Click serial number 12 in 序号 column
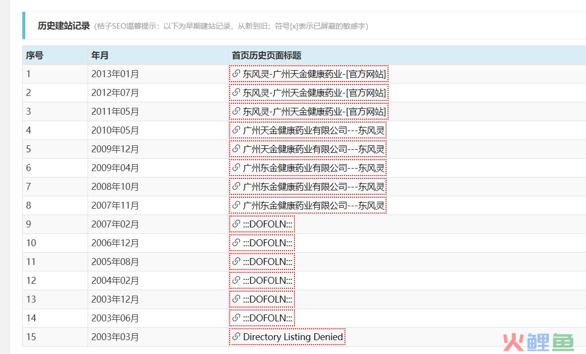This screenshot has height=354, width=586. (31, 280)
